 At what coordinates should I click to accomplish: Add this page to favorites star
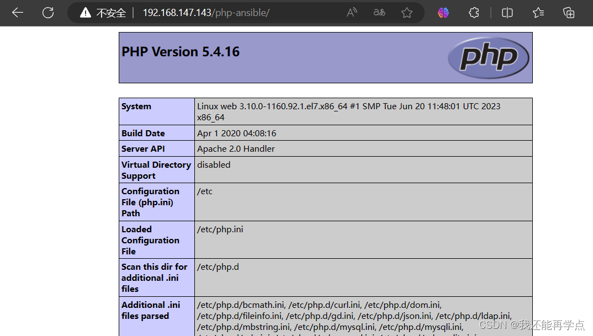tap(407, 13)
